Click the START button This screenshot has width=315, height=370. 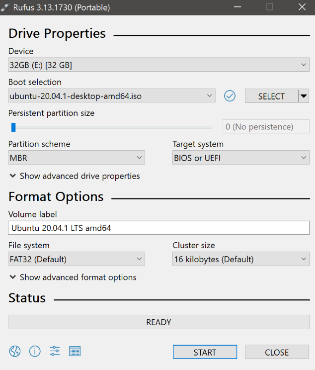pyautogui.click(x=205, y=352)
